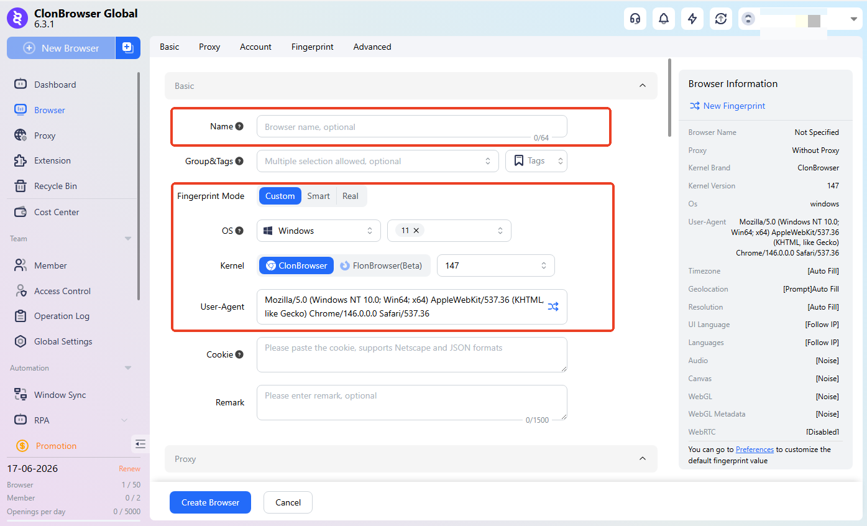Click the Access Control icon
This screenshot has width=867, height=526.
coord(21,291)
